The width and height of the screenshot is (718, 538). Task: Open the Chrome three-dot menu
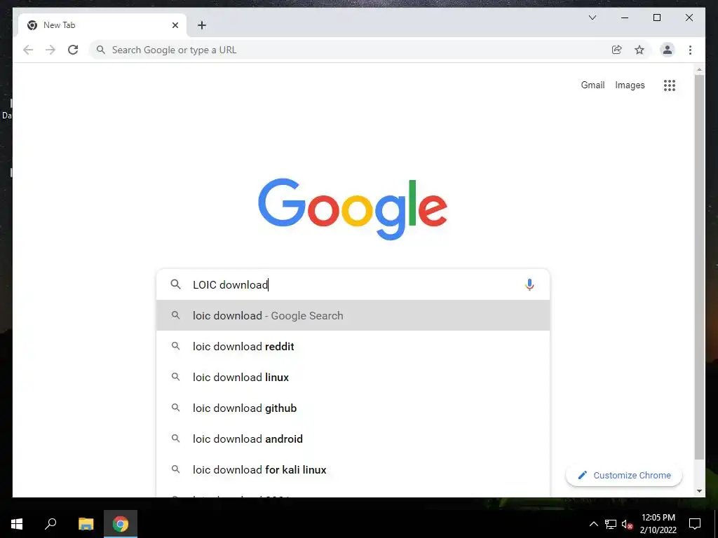pos(690,50)
